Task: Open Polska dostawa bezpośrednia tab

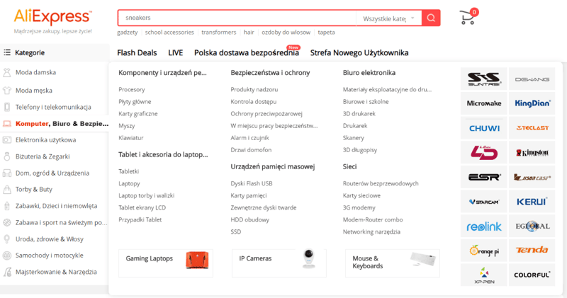Action: 247,53
